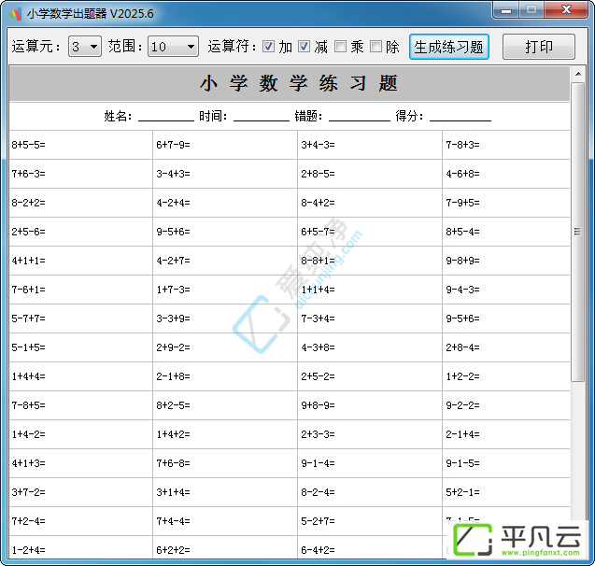The width and height of the screenshot is (595, 566).
Task: Select the 5-7+7= problem cell
Action: (x=81, y=318)
